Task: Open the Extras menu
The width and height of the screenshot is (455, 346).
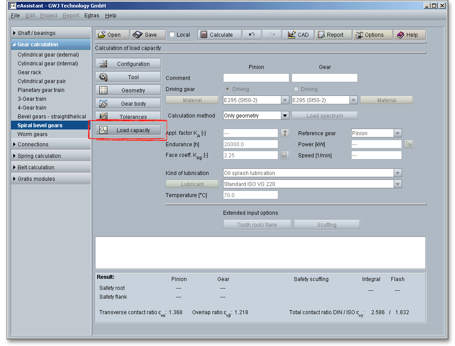Action: 91,15
